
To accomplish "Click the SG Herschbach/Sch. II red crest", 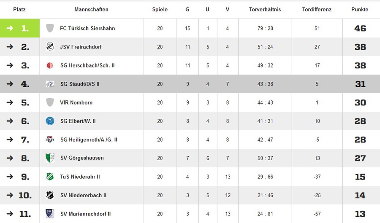I will click(x=50, y=65).
